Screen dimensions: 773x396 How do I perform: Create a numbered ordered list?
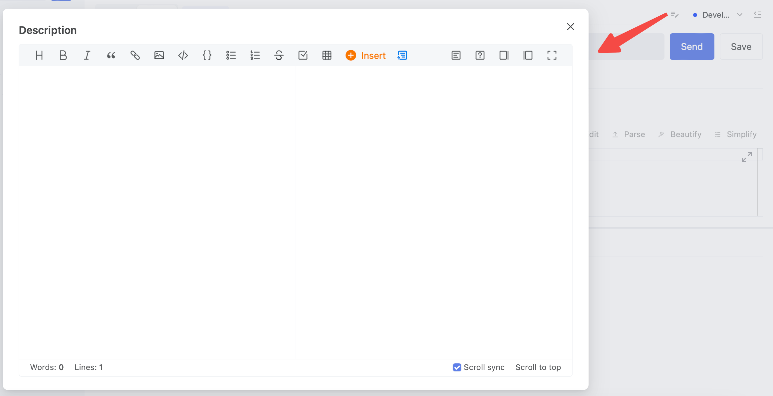click(255, 55)
